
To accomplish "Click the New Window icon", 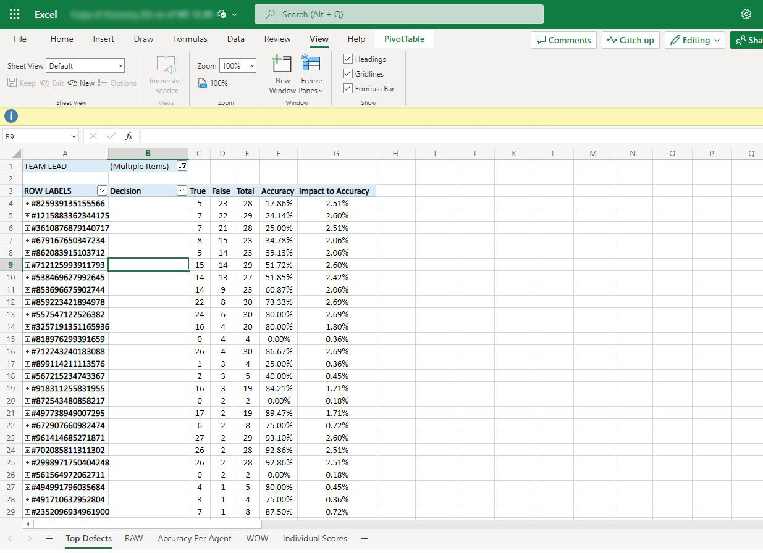I will pyautogui.click(x=282, y=65).
